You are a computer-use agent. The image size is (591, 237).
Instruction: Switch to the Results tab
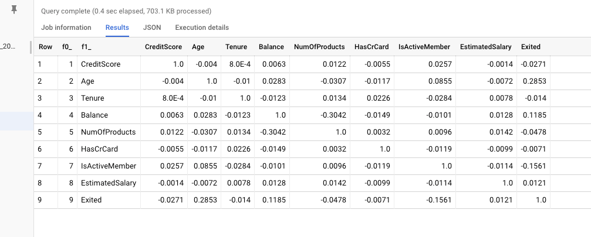coord(117,28)
